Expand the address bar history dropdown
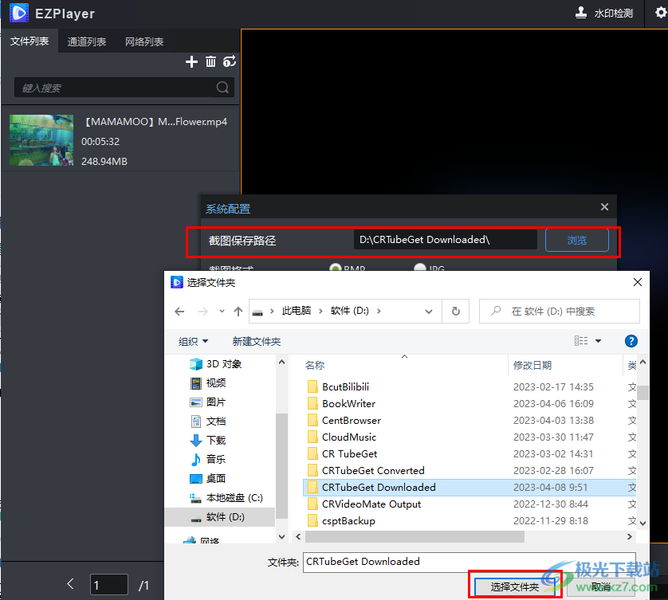 429,312
